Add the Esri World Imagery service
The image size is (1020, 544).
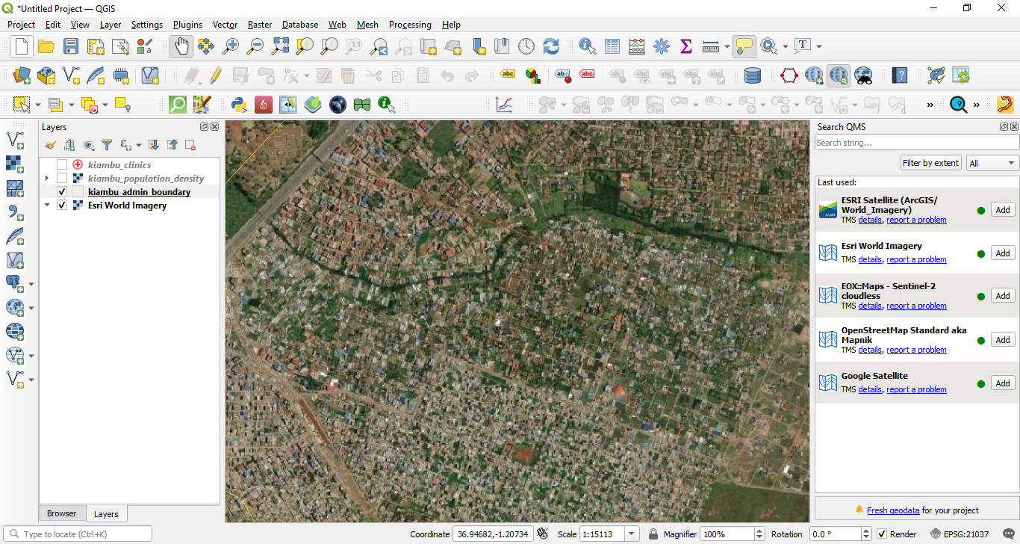[1003, 253]
